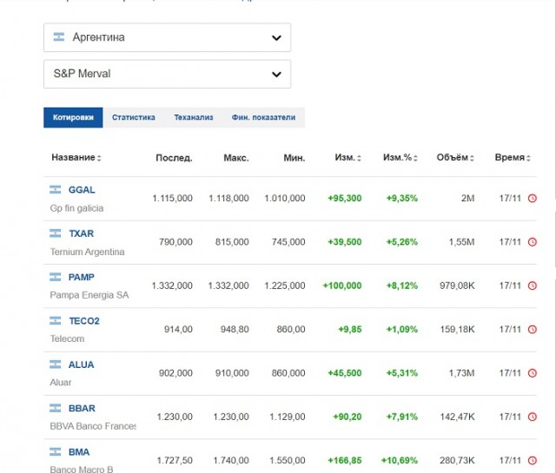
Task: Click the red clock icon in GGAL row
Action: 533,198
